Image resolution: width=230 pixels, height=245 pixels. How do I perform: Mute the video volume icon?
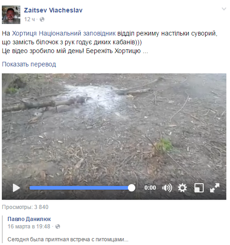(x=167, y=188)
